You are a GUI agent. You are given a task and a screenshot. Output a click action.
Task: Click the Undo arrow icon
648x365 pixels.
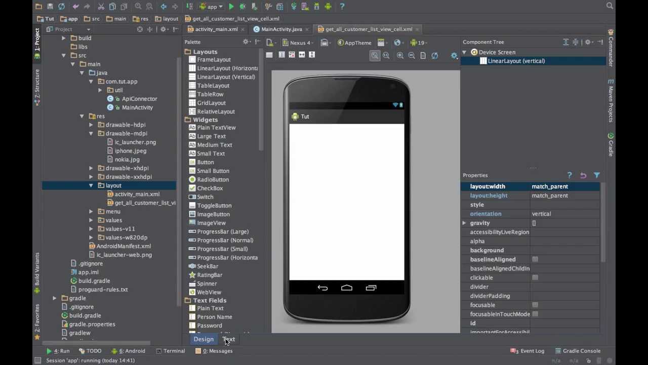point(76,7)
